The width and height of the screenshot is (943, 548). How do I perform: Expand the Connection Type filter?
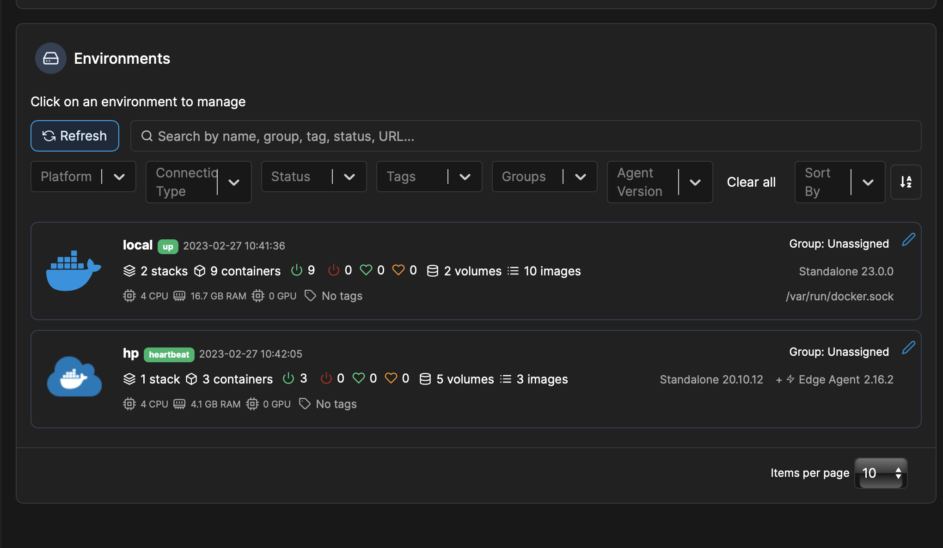pos(199,182)
